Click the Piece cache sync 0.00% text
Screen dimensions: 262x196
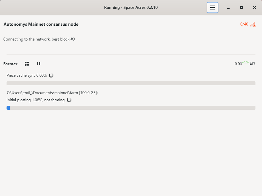(27, 75)
